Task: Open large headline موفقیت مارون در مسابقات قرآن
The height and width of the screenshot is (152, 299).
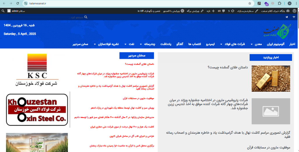Action: click(x=269, y=147)
